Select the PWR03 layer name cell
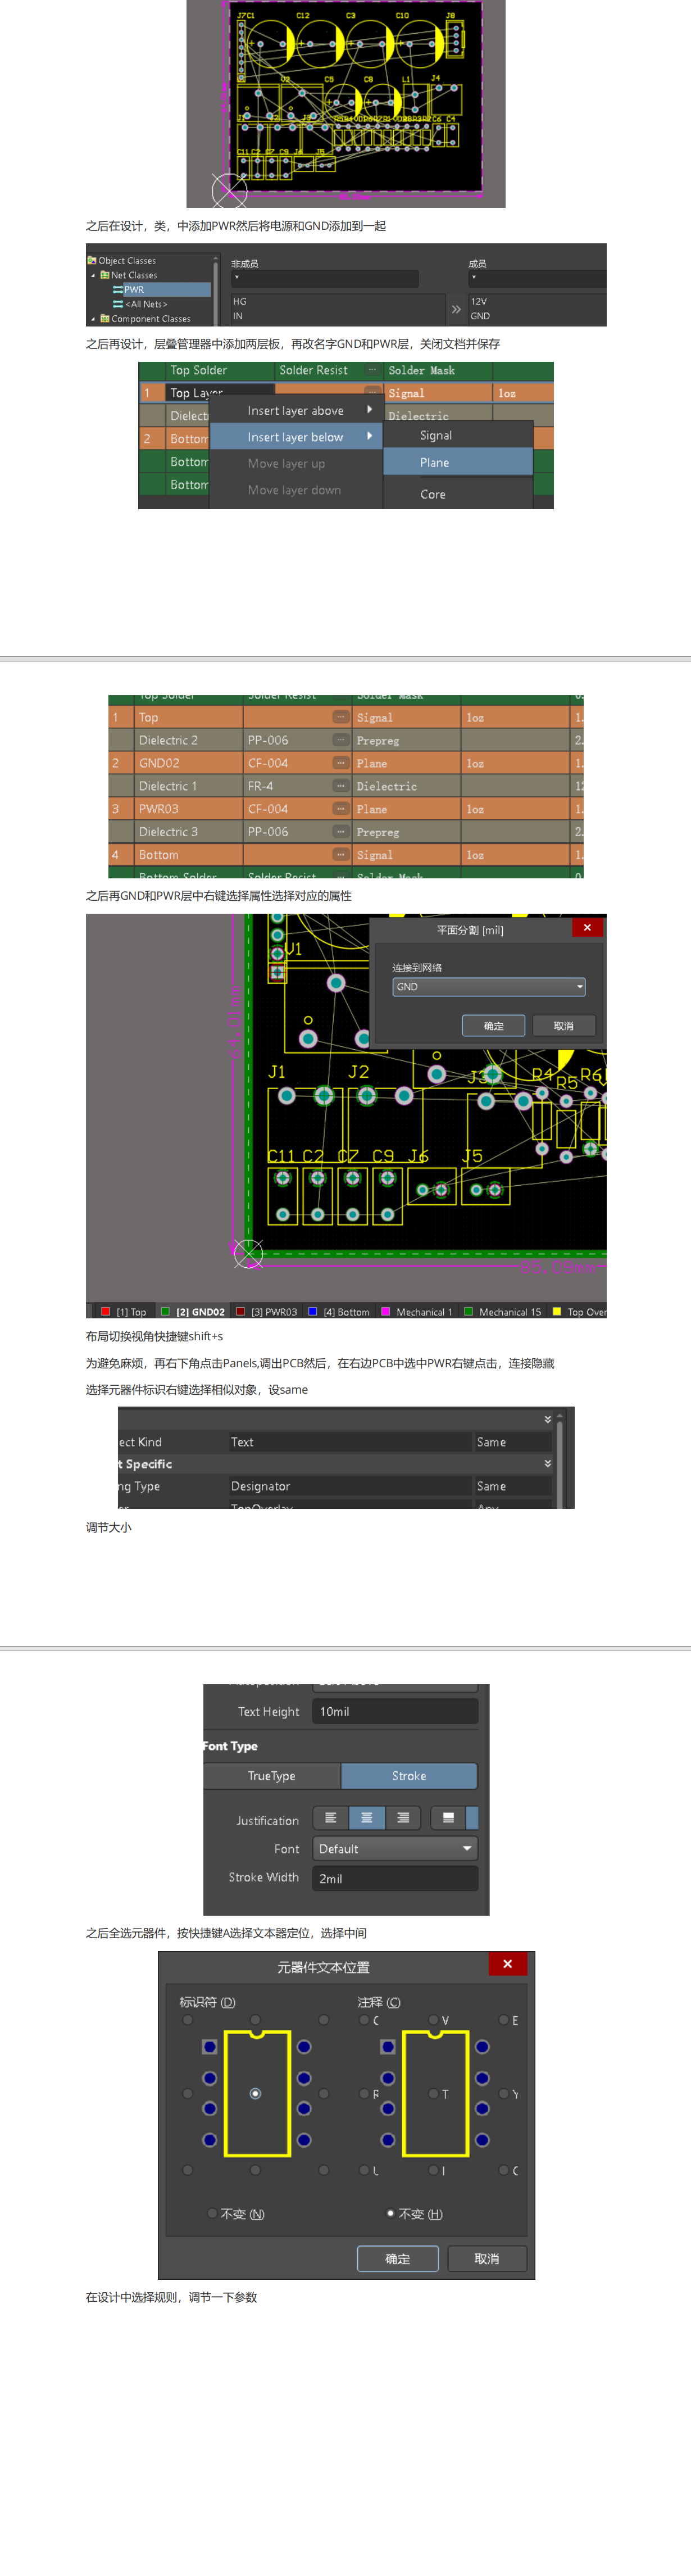 click(188, 809)
